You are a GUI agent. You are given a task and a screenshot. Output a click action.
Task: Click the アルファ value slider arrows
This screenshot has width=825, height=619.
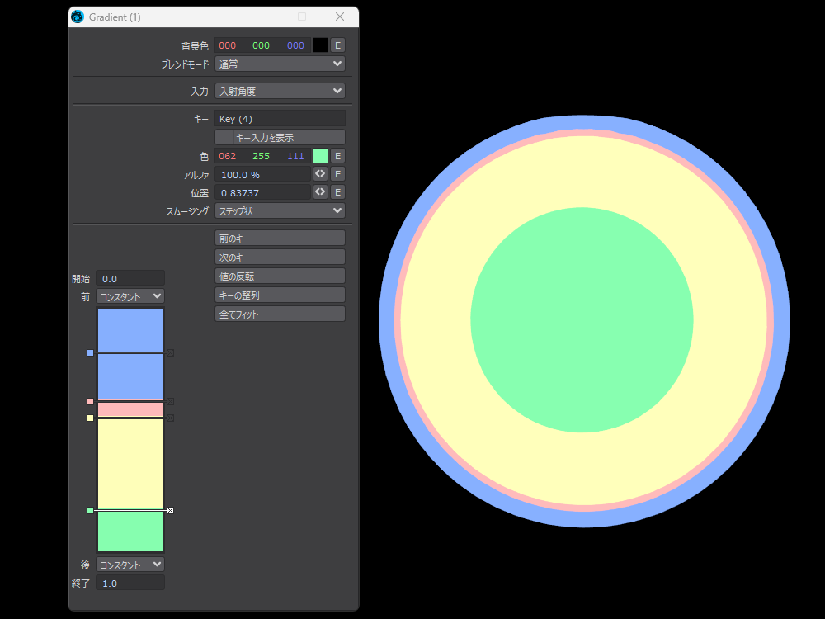click(x=320, y=174)
